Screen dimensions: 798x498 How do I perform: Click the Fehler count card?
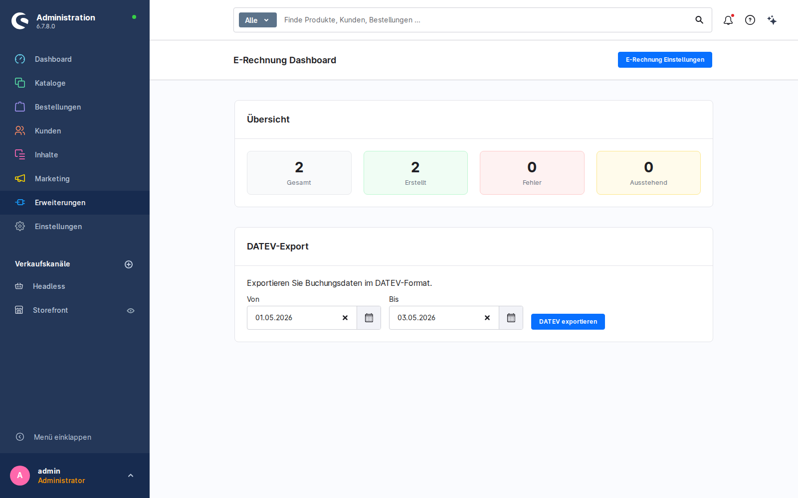coord(532,173)
